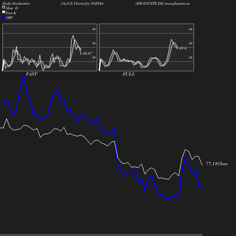Select the 'Slow D' legend label
Image resolution: width=236 pixels, height=236 pixels.
click(x=12, y=8)
